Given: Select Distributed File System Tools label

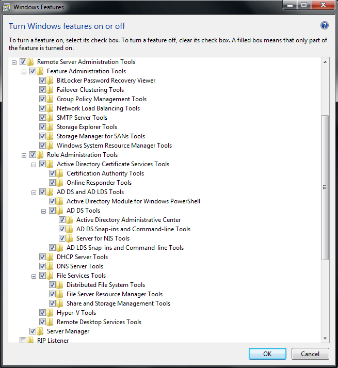Looking at the screenshot, I should click(x=106, y=285).
